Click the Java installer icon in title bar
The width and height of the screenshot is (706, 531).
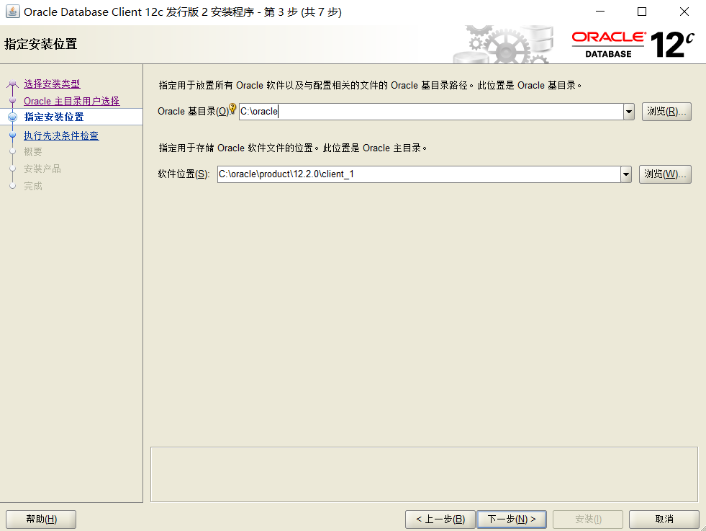pyautogui.click(x=13, y=12)
